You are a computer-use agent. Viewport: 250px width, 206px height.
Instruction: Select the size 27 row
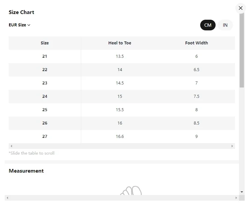pos(122,136)
